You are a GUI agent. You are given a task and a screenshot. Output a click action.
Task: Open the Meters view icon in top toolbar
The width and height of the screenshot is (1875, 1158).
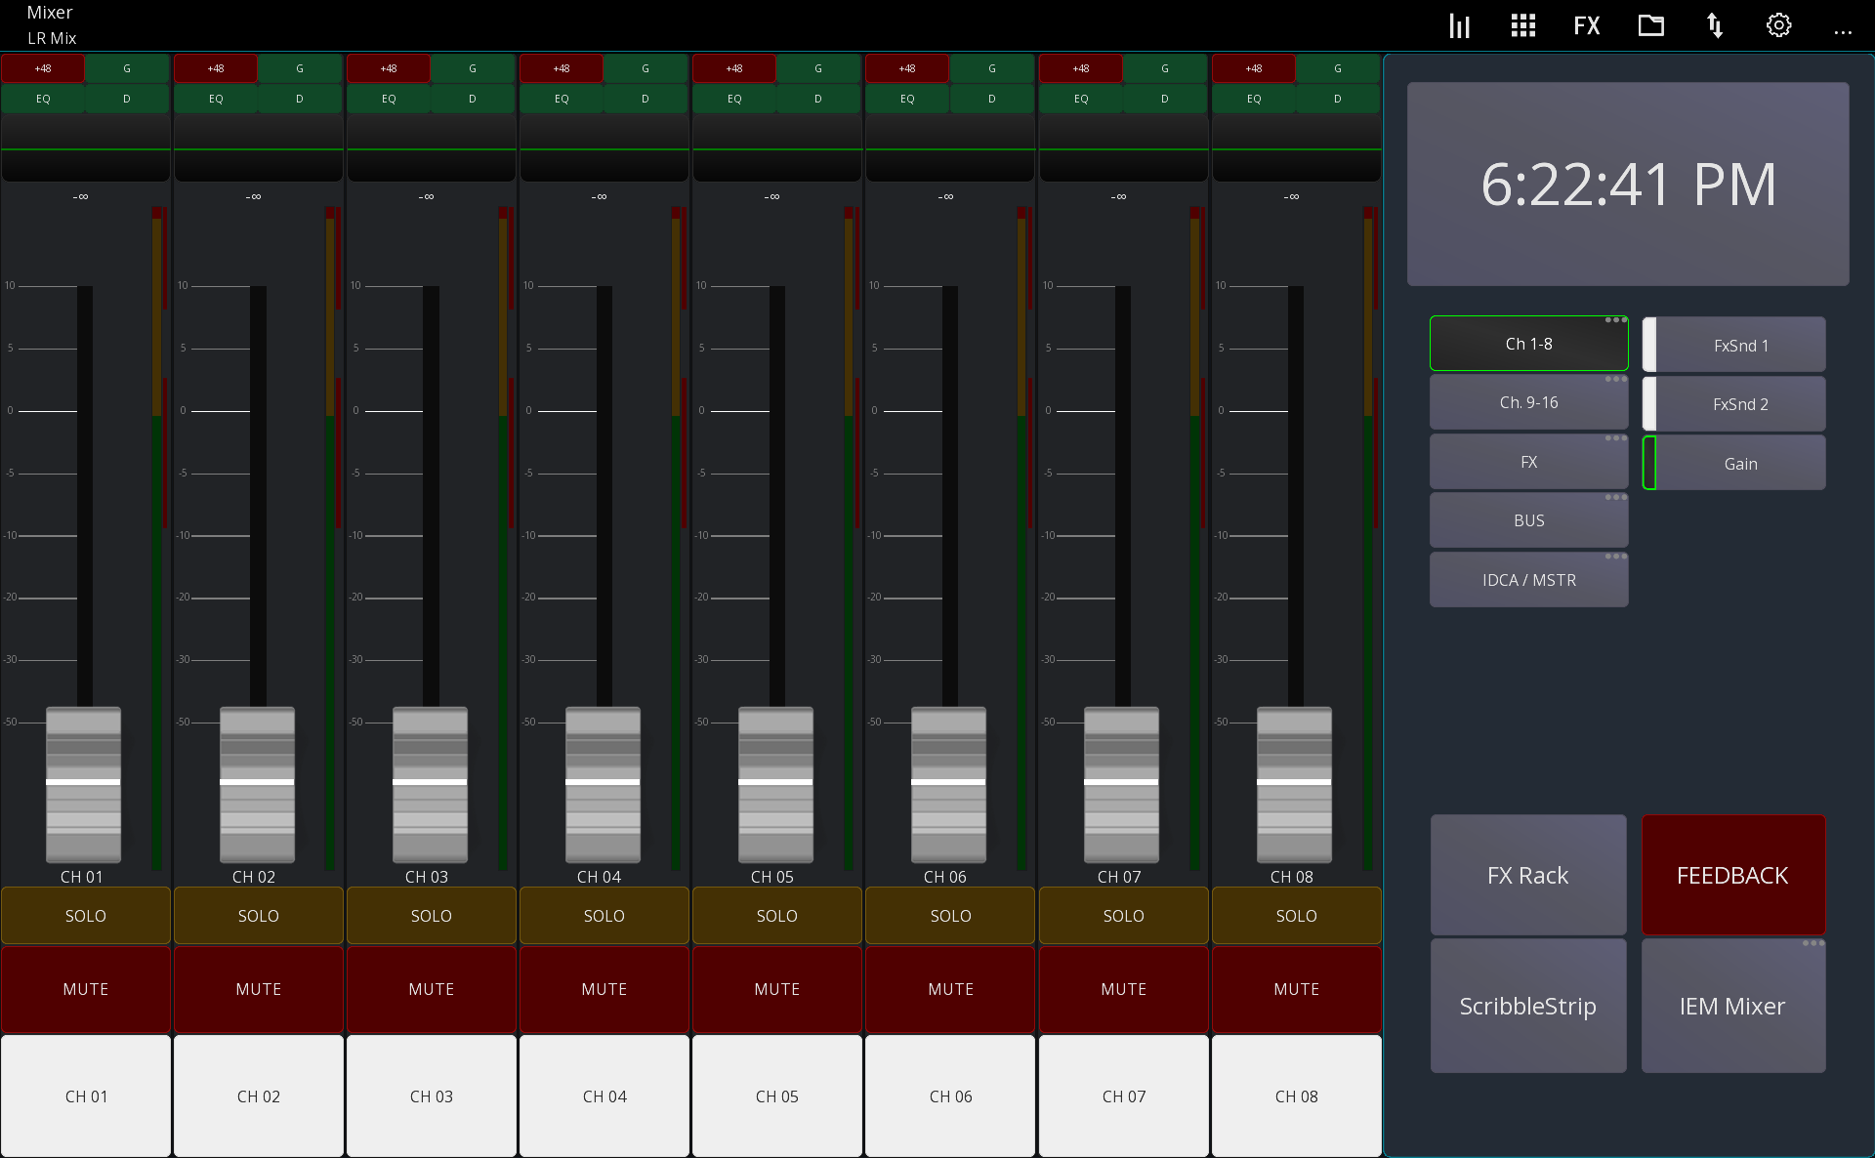coord(1458,24)
